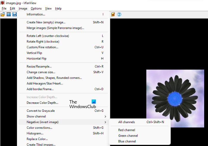Invert All channels in submenu
This screenshot has height=146, width=208.
(140, 122)
